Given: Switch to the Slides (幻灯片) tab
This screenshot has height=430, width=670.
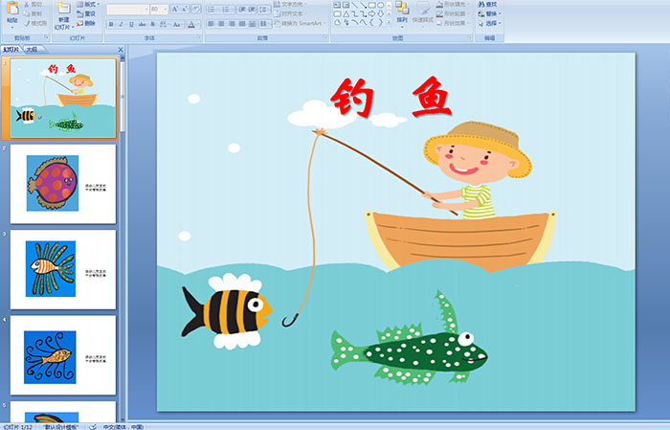Looking at the screenshot, I should [x=11, y=49].
